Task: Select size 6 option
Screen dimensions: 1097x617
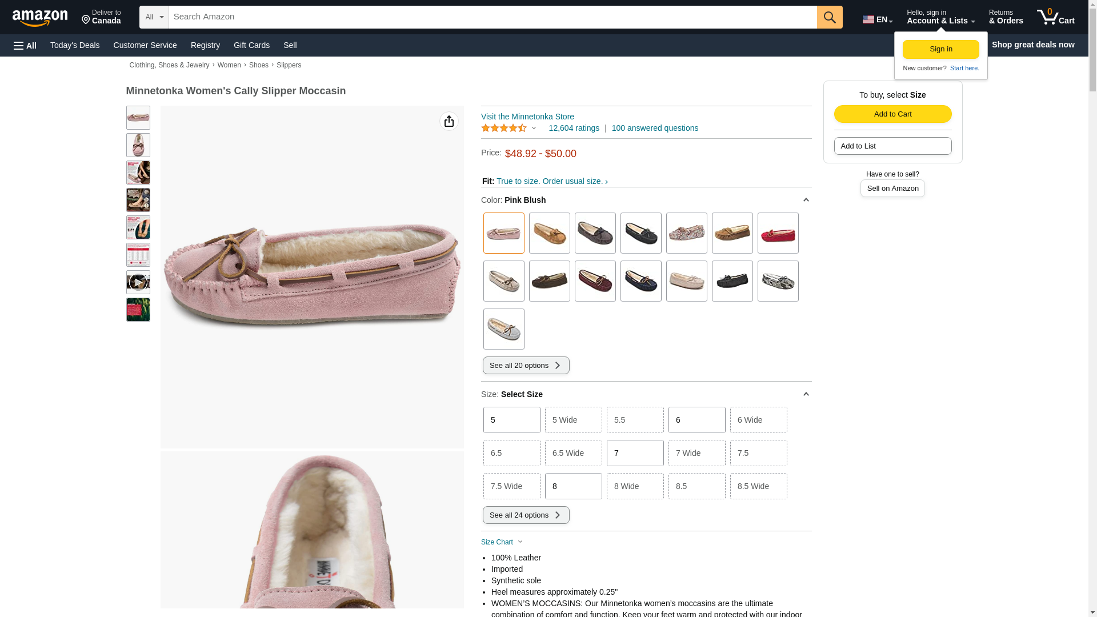Action: (x=696, y=420)
